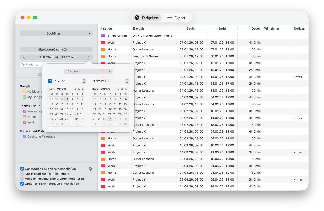
Task: Open the gear settings icon beside options
Action: tap(91, 169)
